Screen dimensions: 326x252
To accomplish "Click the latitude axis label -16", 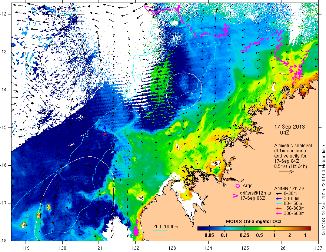I will click(x=4, y=165).
